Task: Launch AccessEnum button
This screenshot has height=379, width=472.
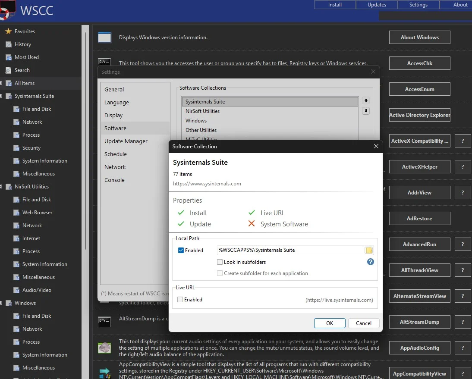Action: click(x=420, y=89)
